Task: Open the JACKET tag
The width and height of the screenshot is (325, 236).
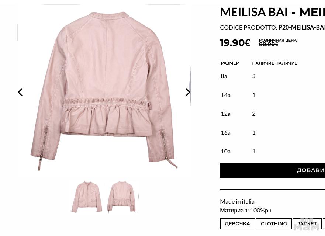Action: point(307,223)
